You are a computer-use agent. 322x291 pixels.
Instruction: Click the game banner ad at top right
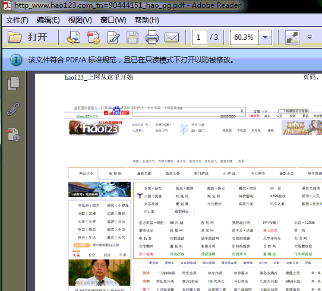[301, 128]
